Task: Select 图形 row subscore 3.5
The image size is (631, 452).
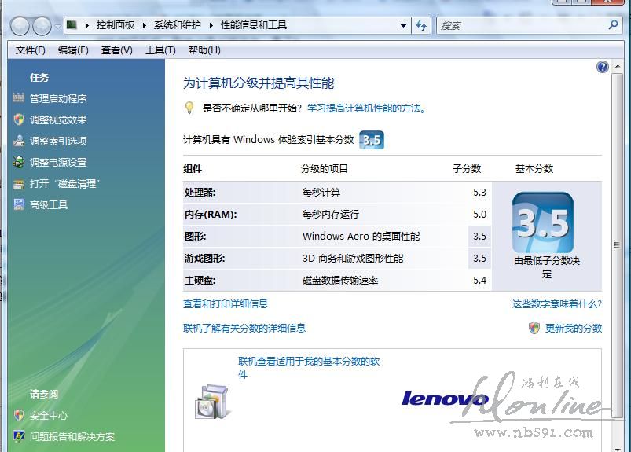Action: click(x=479, y=237)
